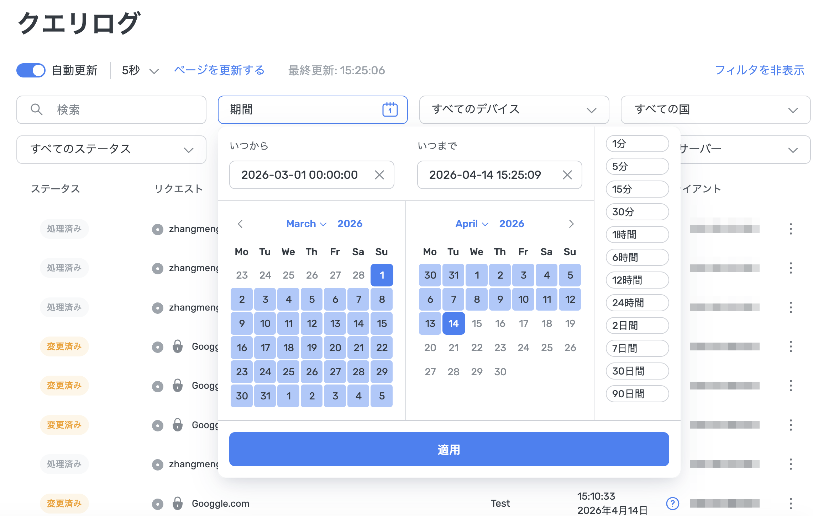The height and width of the screenshot is (516, 813).
Task: Go to next month using right chevron
Action: [x=572, y=224]
